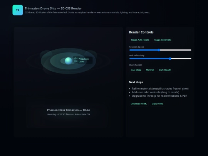Toggle Schematic view mode
The image size is (208, 156).
(163, 40)
